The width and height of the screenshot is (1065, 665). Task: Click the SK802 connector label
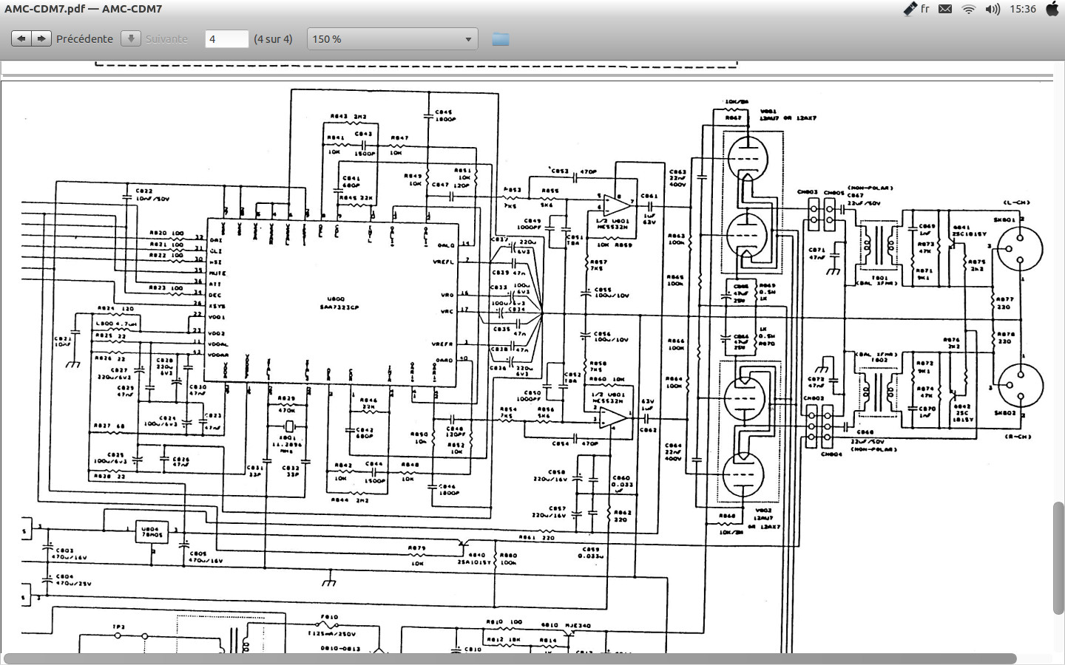click(1004, 413)
